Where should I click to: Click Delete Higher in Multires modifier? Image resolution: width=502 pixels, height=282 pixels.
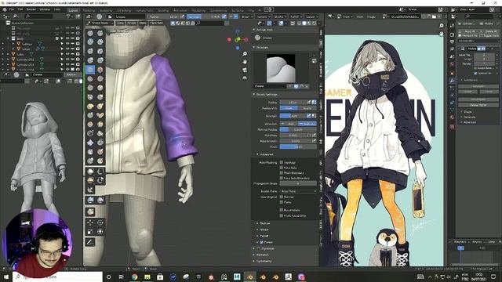click(478, 105)
